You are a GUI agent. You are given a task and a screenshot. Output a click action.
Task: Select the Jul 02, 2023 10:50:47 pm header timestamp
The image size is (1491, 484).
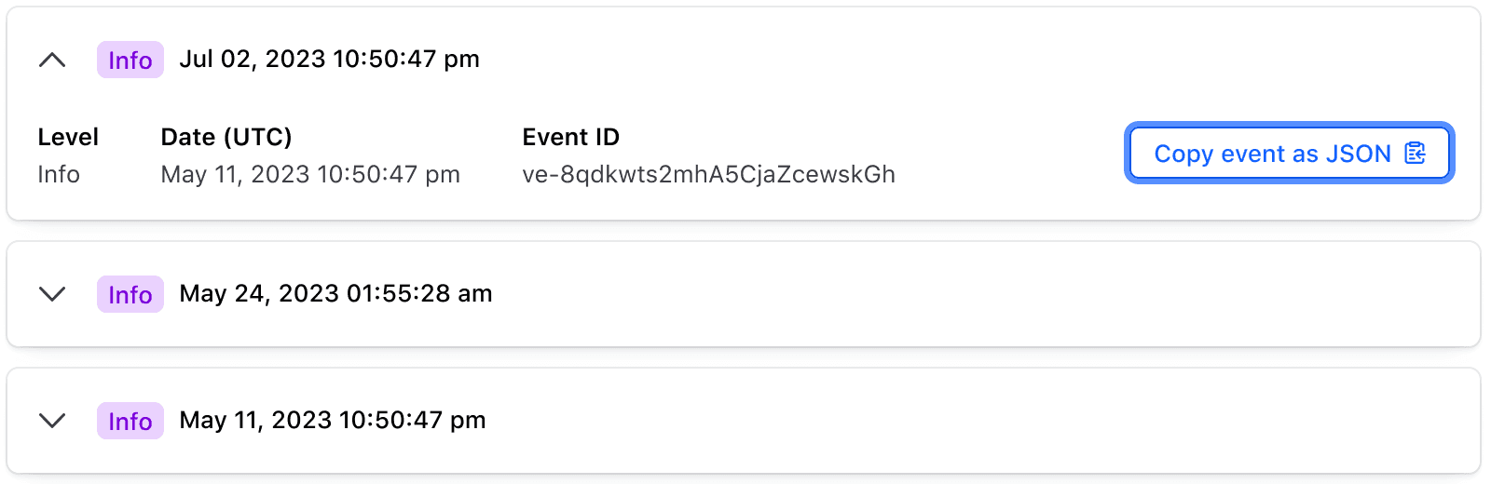coord(329,60)
